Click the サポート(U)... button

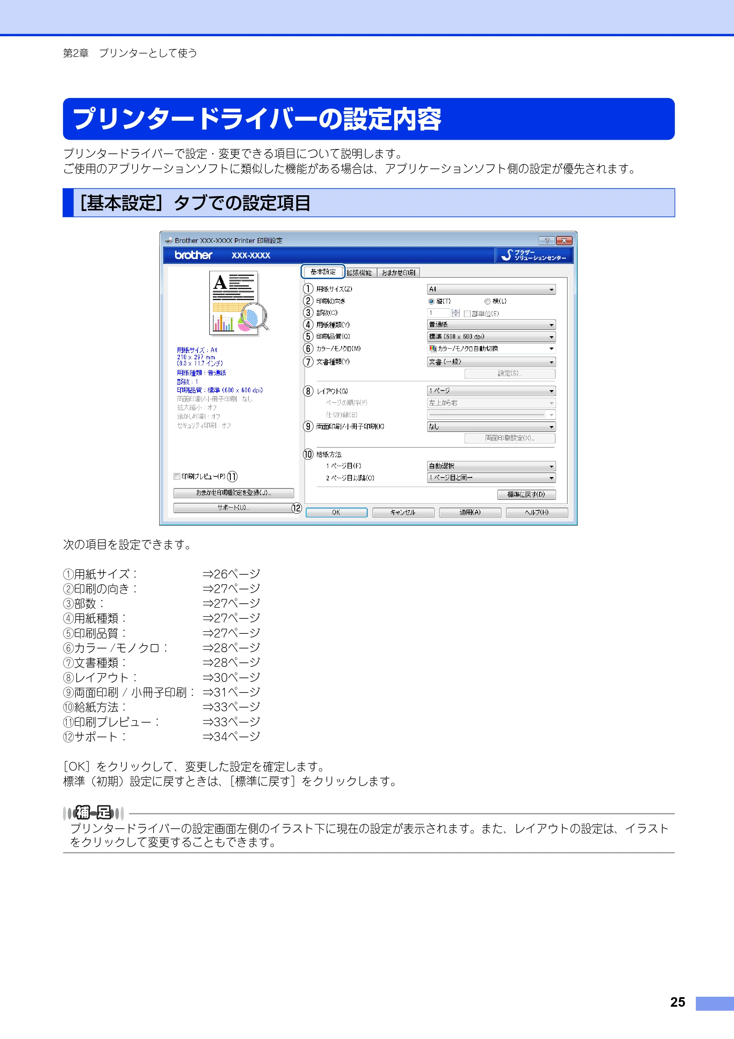(x=233, y=508)
